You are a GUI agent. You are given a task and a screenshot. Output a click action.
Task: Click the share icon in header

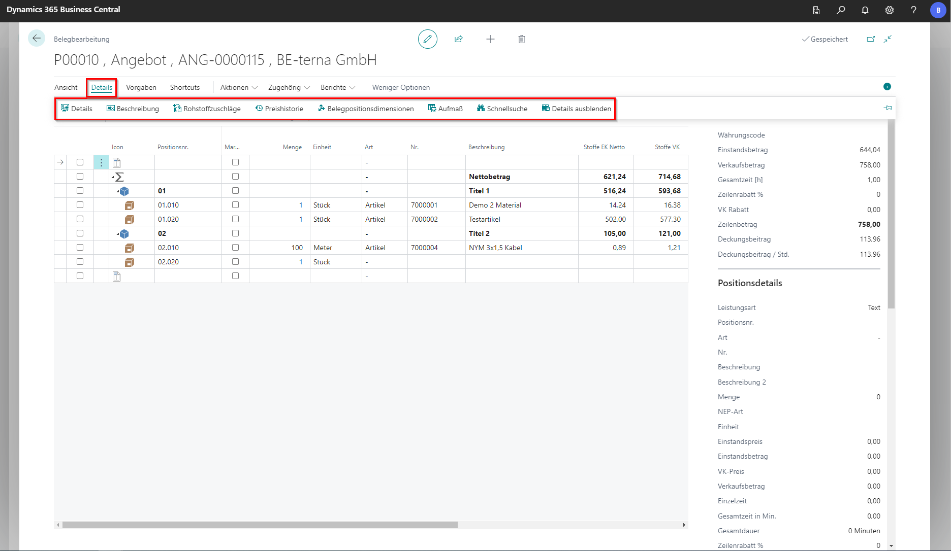tap(459, 39)
